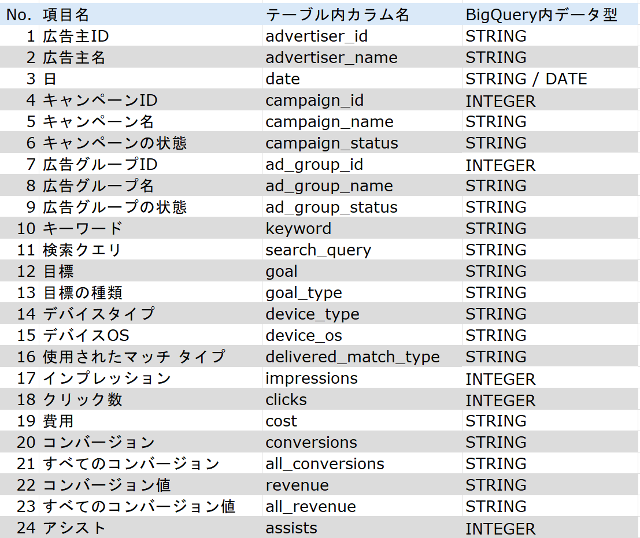This screenshot has width=640, height=538.
Task: Select the 'STRING / DATE' data type cell
Action: click(549, 79)
